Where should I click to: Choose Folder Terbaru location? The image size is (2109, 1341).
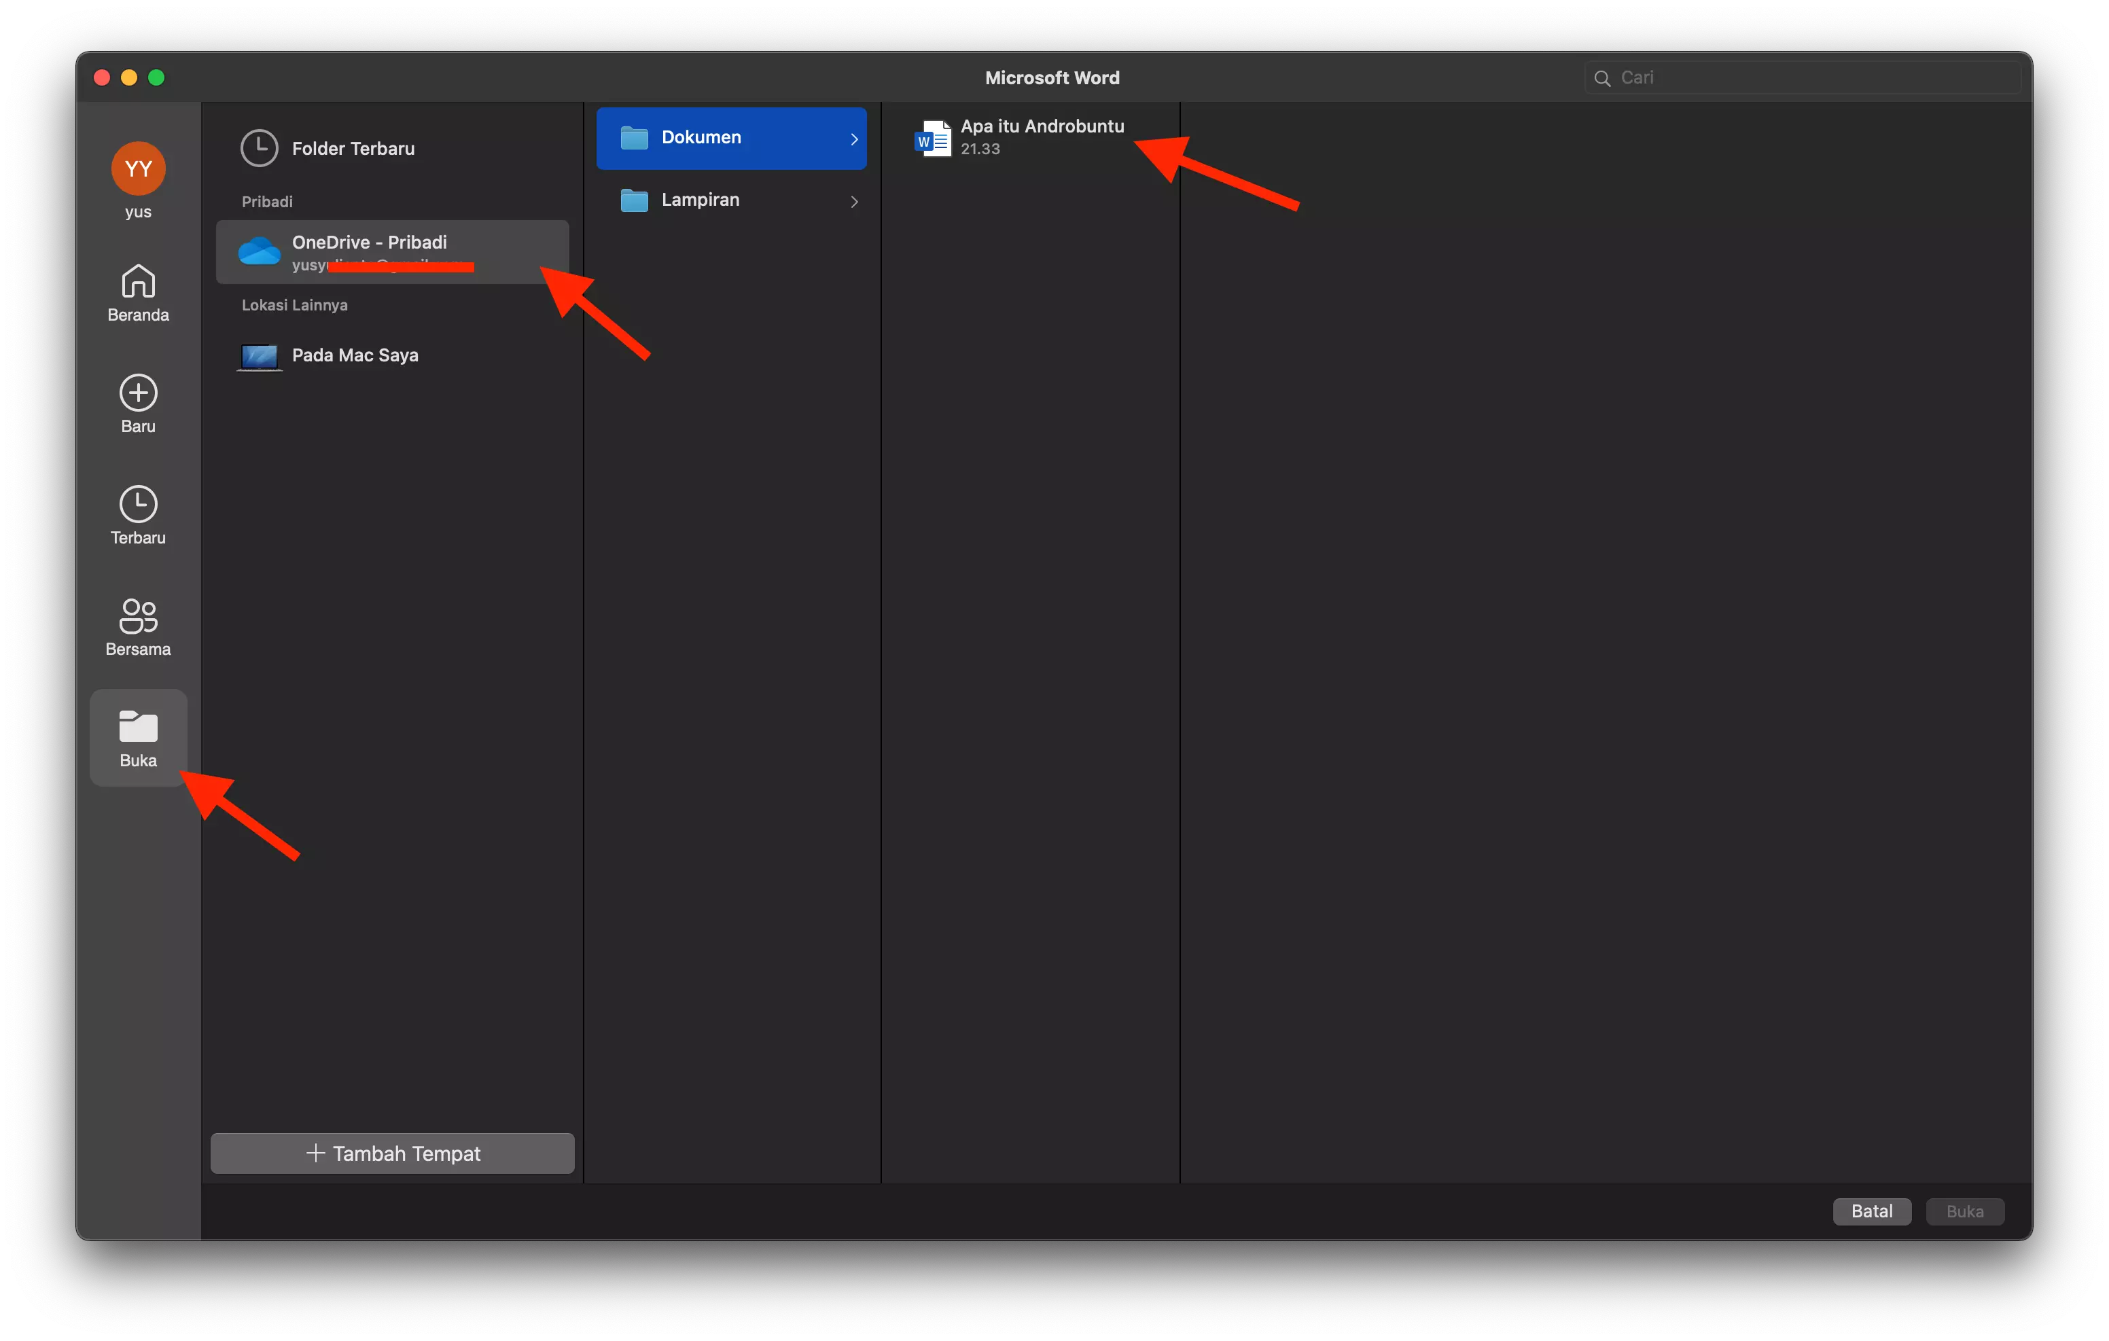[392, 148]
